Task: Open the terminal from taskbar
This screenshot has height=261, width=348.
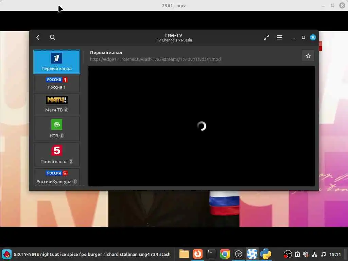Action: point(211,254)
